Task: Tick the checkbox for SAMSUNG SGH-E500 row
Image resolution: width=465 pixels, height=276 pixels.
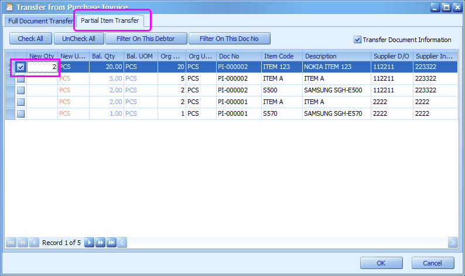Action: click(20, 90)
